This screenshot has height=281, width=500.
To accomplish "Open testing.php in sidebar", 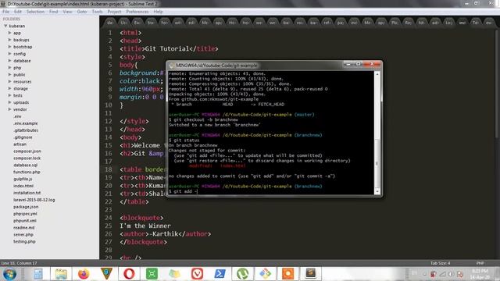I will [x=24, y=241].
